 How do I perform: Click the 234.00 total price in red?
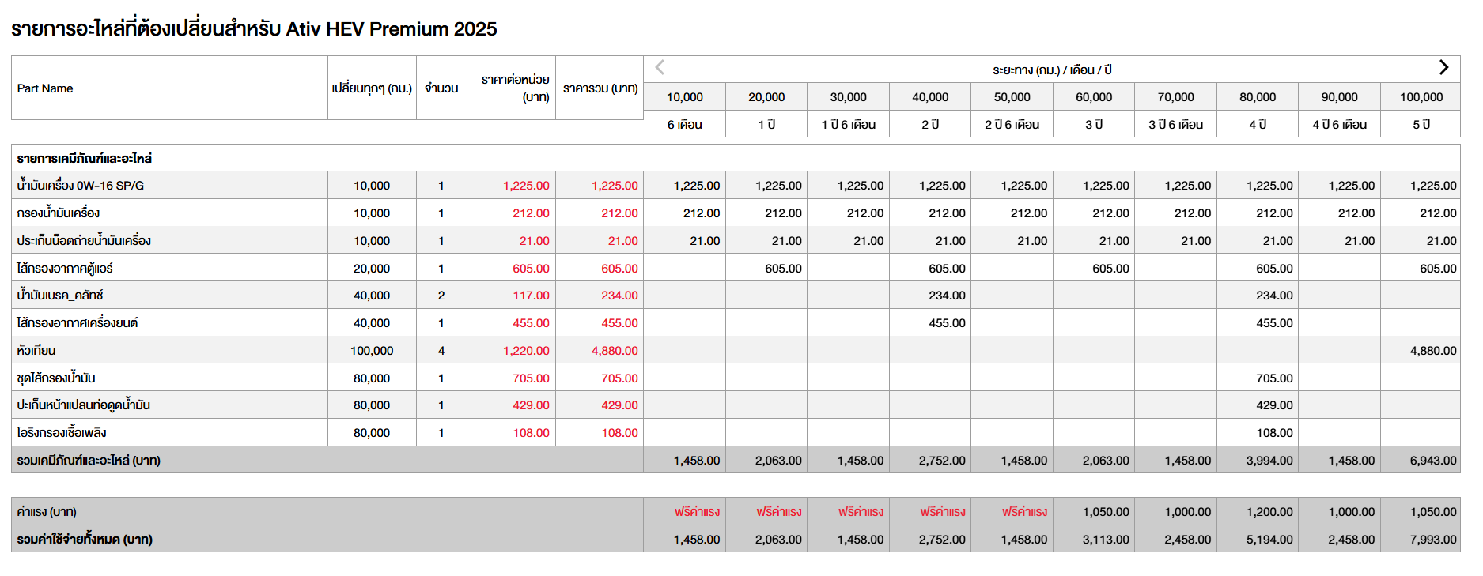click(619, 296)
